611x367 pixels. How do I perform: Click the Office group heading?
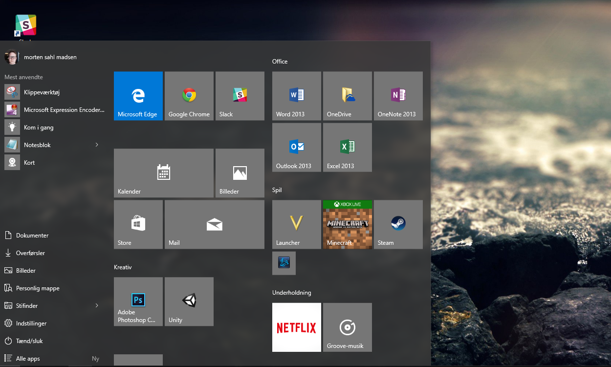(x=280, y=62)
